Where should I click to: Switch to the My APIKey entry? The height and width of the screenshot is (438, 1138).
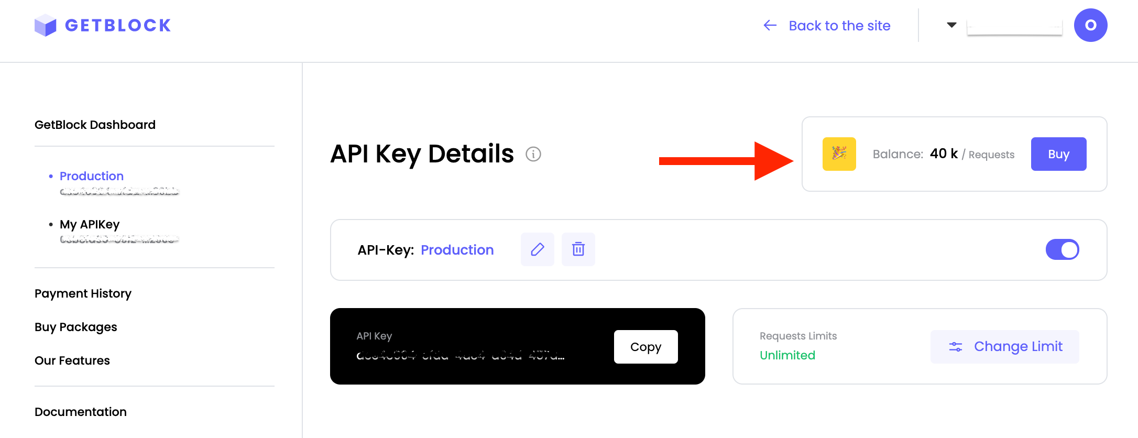coord(89,224)
